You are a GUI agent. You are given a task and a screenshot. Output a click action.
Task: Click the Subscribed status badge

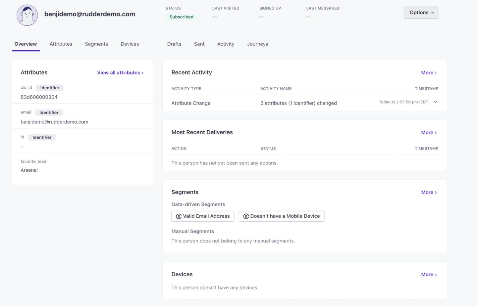click(x=181, y=17)
